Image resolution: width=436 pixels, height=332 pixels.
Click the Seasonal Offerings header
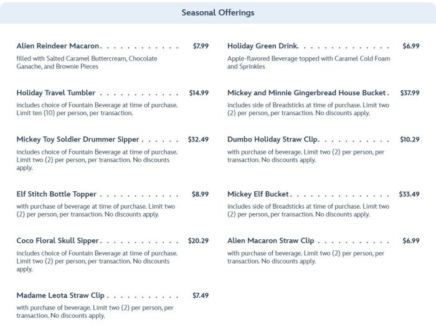217,12
